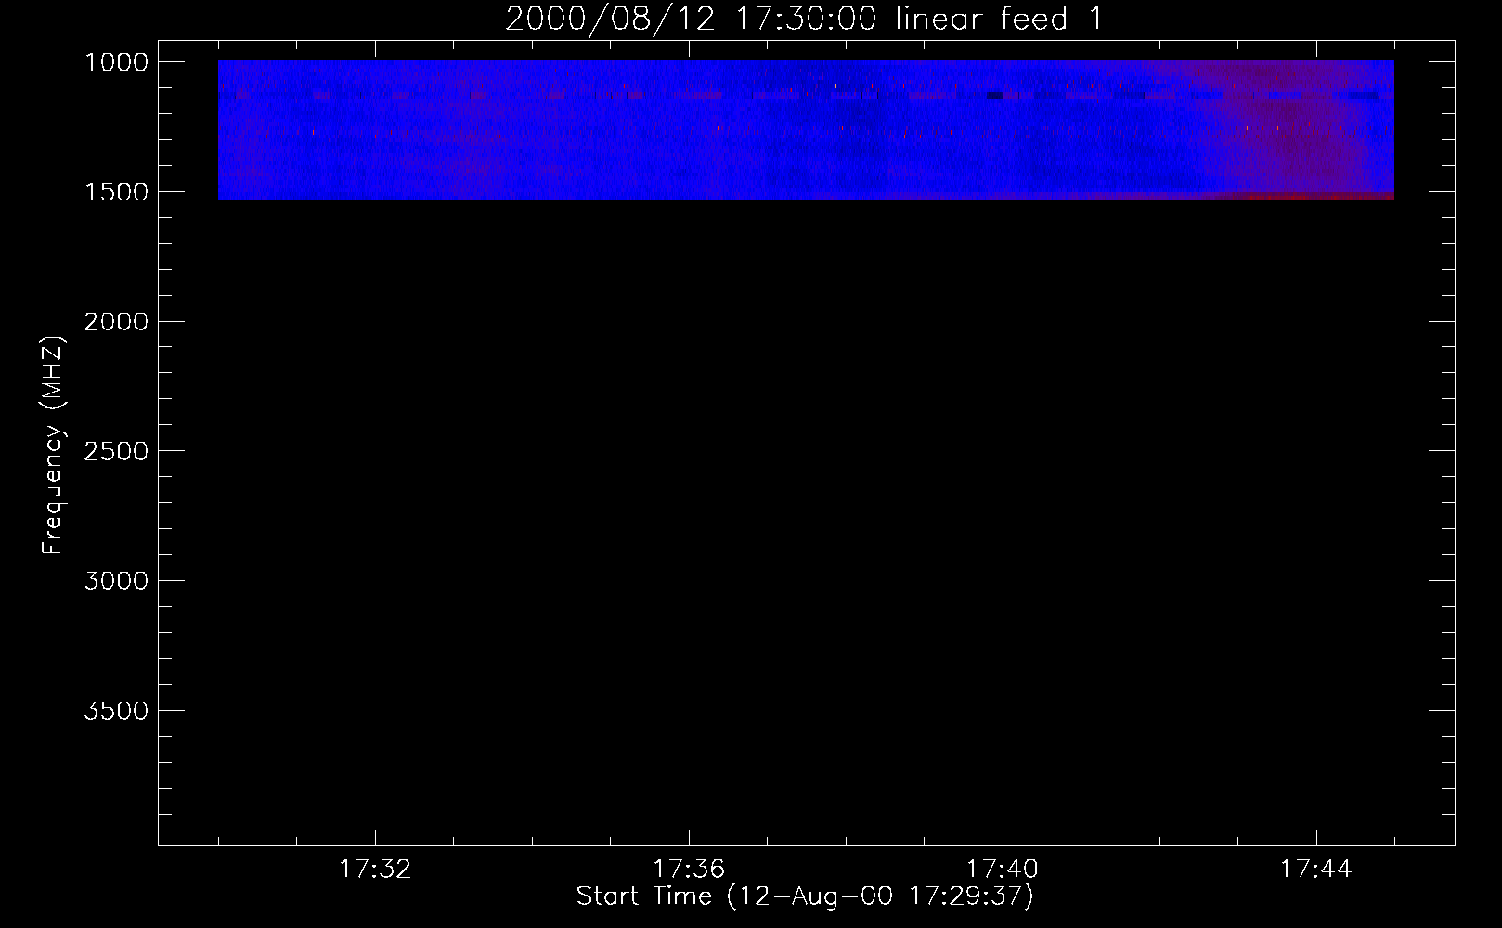Click the 'Start Time (12-Aug-00 17:29:37)' label
This screenshot has height=928, width=1502.
click(x=805, y=896)
